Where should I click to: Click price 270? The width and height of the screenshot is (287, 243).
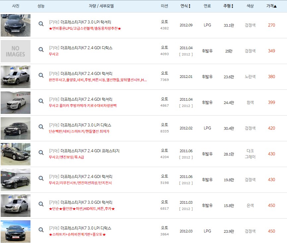pyautogui.click(x=271, y=25)
